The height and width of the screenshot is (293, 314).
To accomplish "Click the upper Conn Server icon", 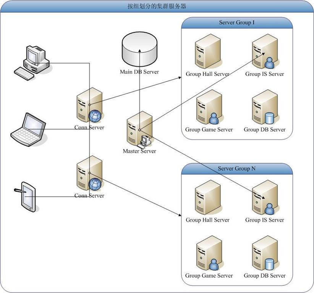I will click(89, 105).
